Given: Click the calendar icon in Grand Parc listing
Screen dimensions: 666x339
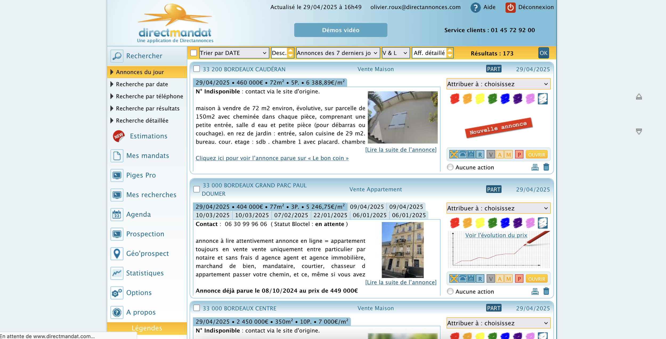Looking at the screenshot, I should click(471, 279).
